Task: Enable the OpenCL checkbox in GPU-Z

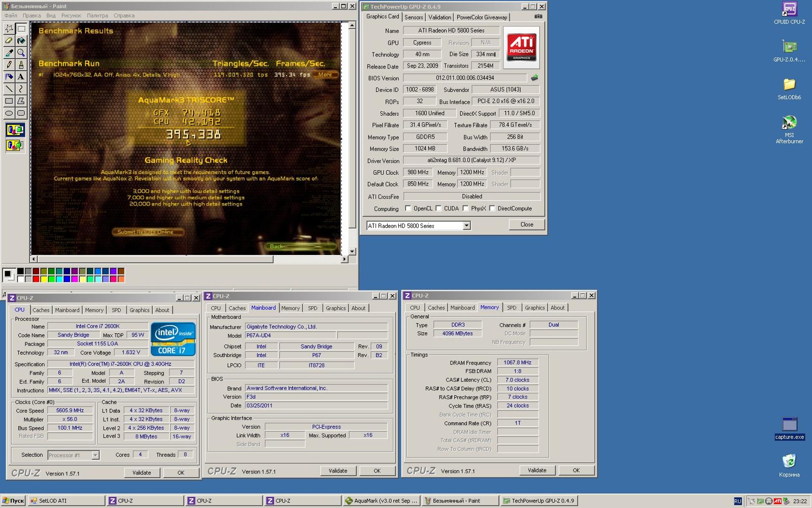Action: [408, 208]
